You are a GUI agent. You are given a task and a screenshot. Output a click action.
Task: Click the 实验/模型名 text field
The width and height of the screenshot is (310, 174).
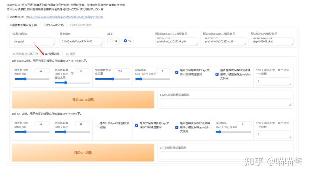[x=33, y=41]
